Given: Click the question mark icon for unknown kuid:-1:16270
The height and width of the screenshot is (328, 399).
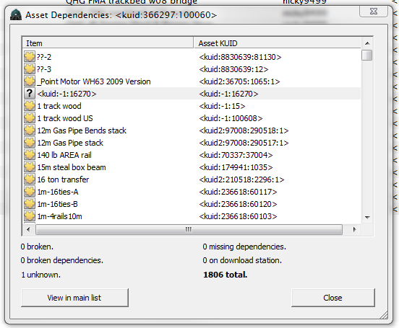Looking at the screenshot, I should (29, 94).
